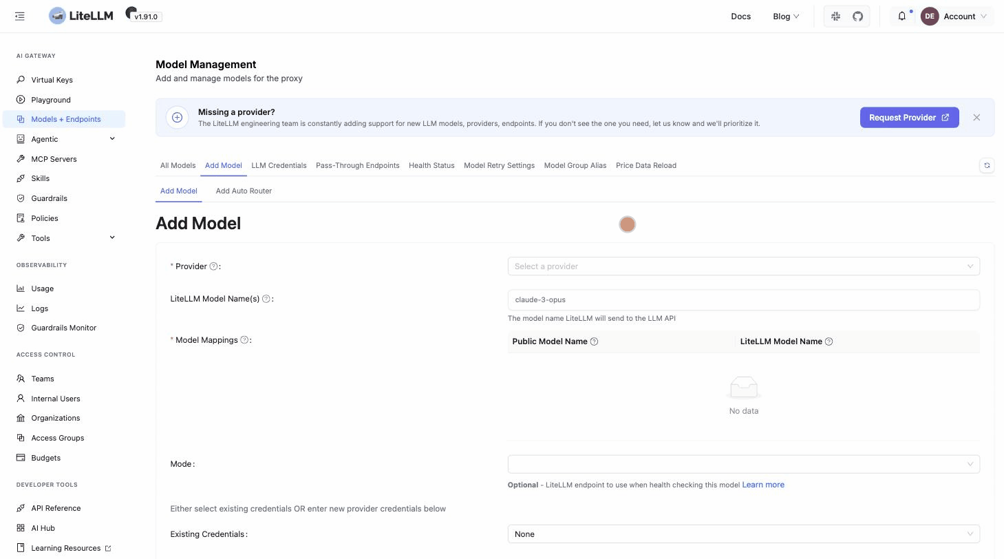The image size is (1004, 559).
Task: Click the LiteLLM logo
Action: (81, 16)
